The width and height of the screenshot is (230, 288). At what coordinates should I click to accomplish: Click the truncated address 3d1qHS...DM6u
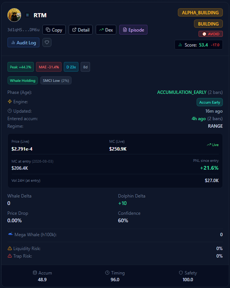pyautogui.click(x=23, y=30)
